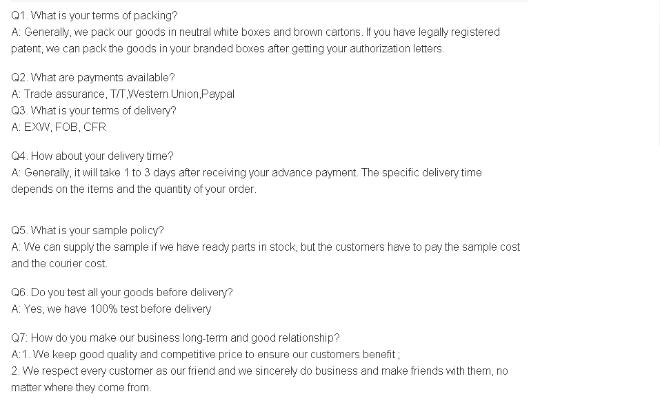
Task: Click the line mentioning authorization letters
Action: [x=228, y=48]
